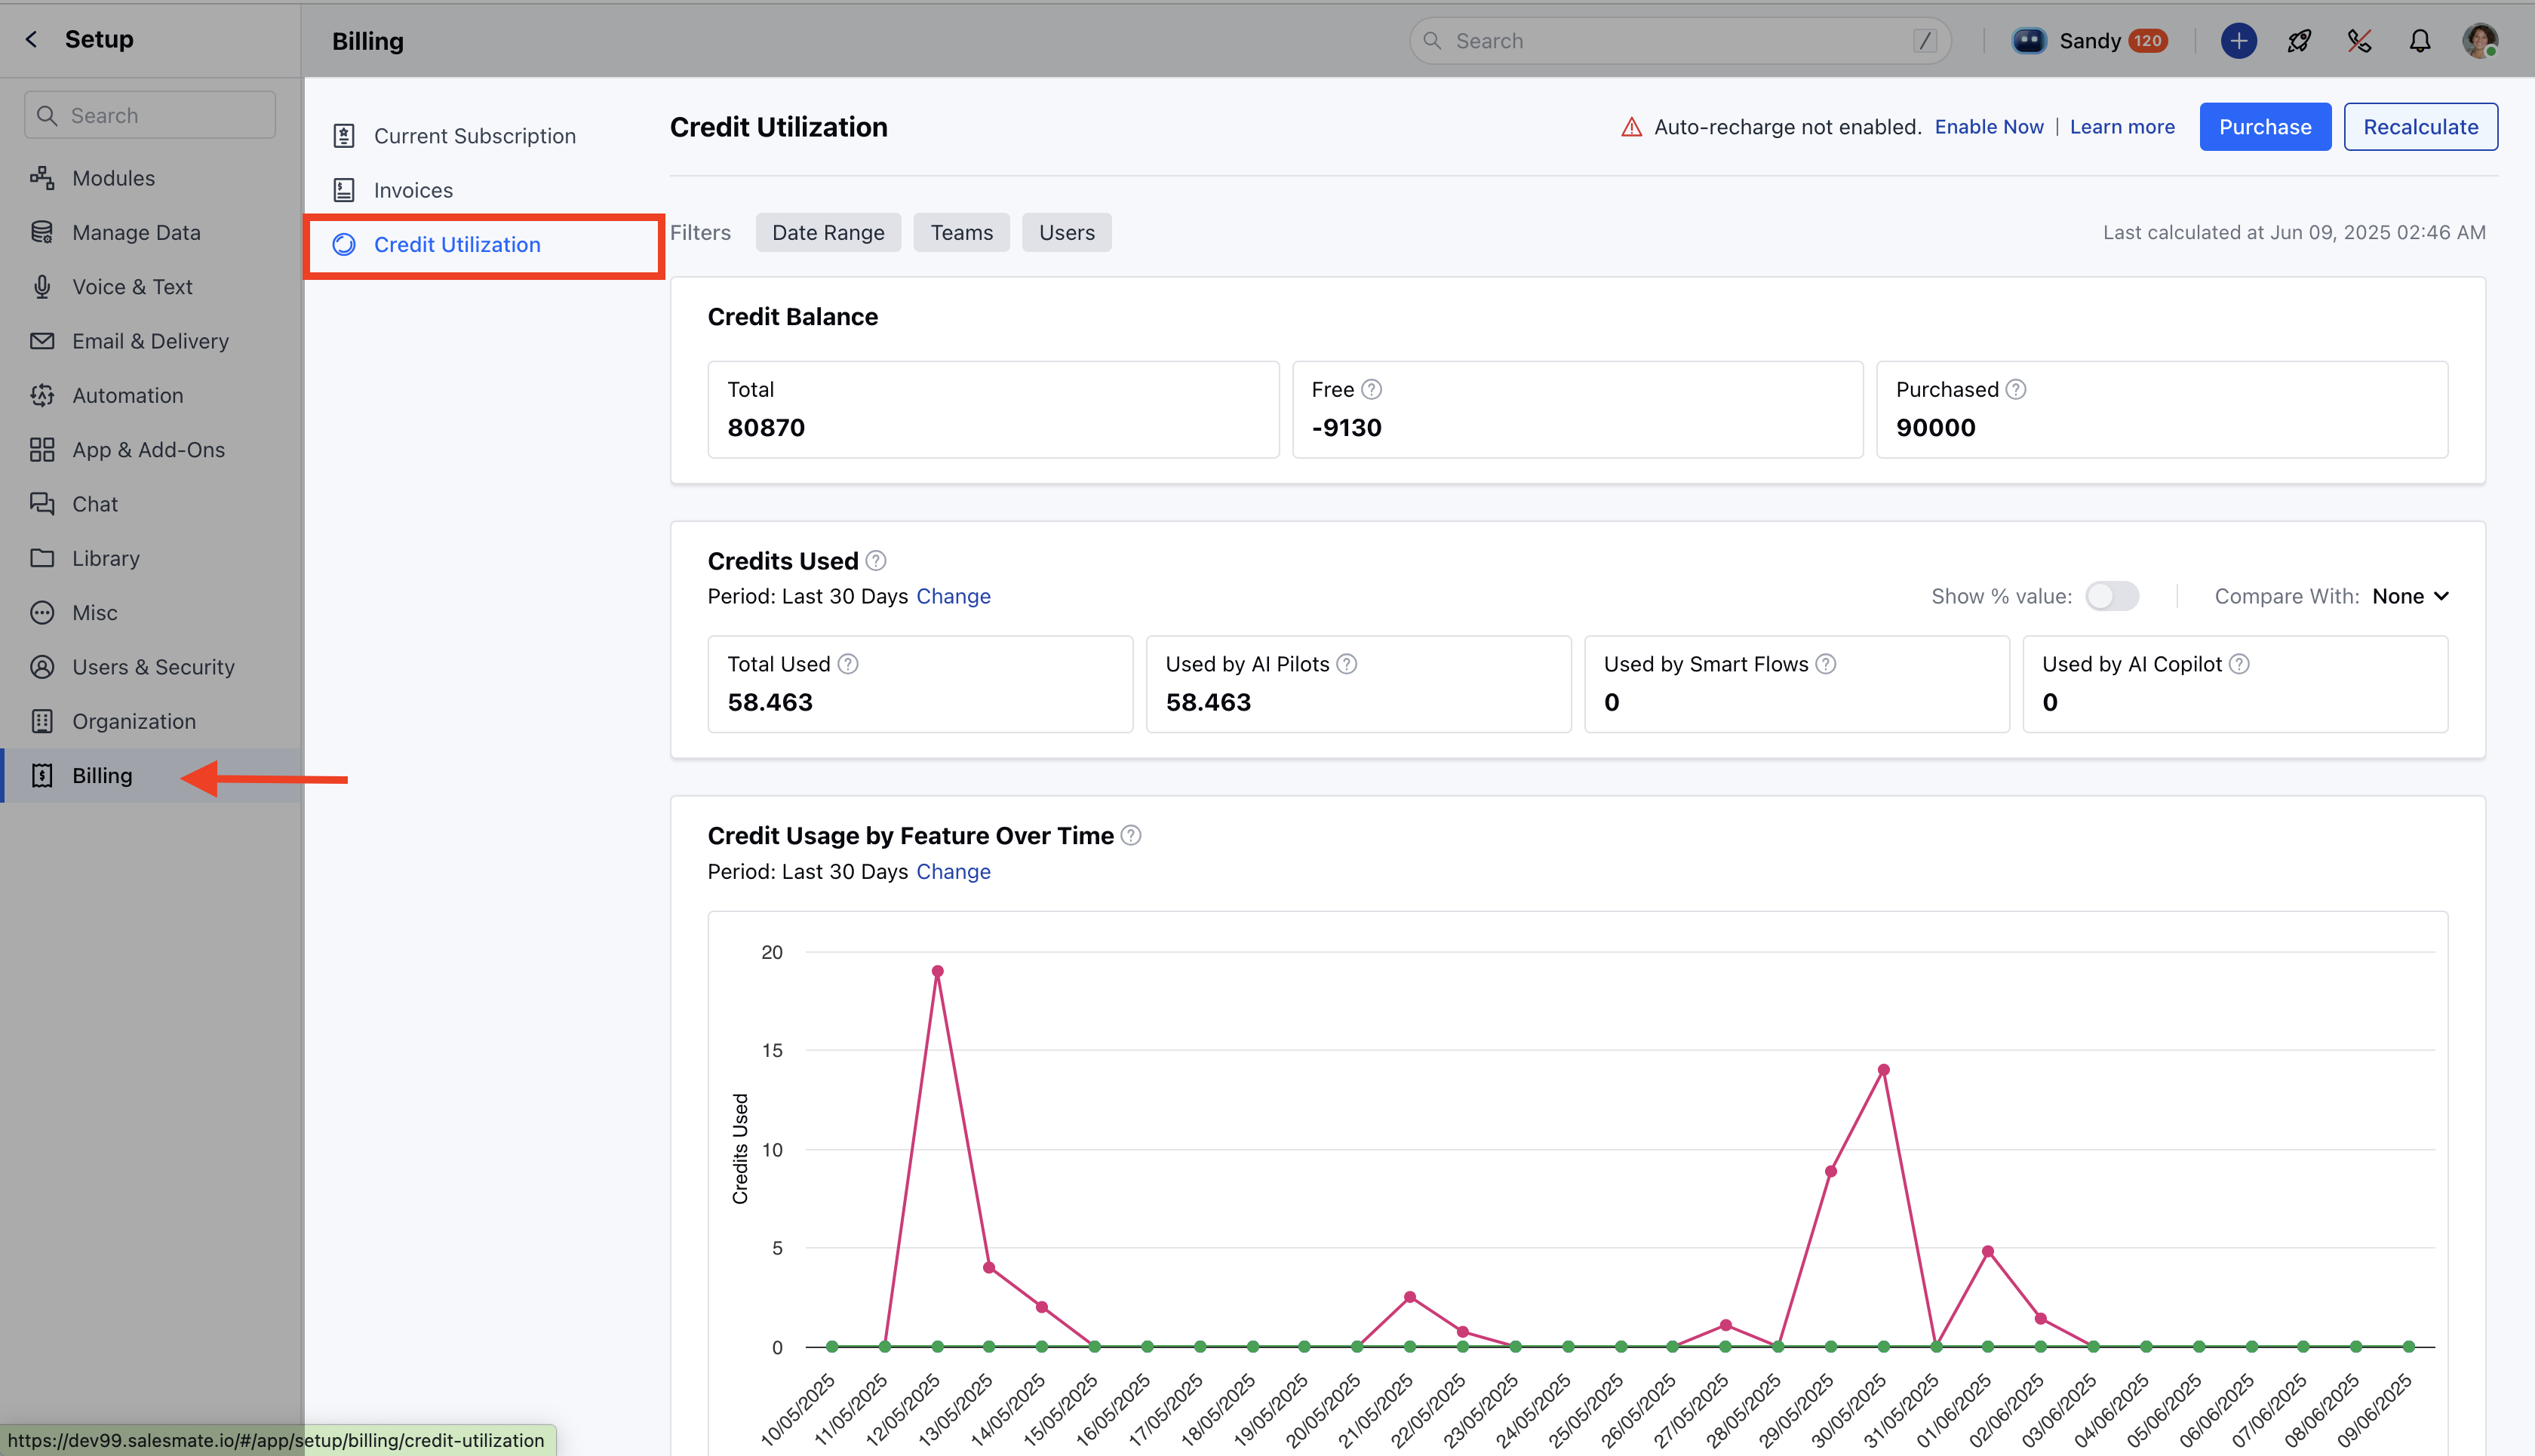Select Current Subscription in billing menu
This screenshot has height=1456, width=2535.
pos(474,136)
